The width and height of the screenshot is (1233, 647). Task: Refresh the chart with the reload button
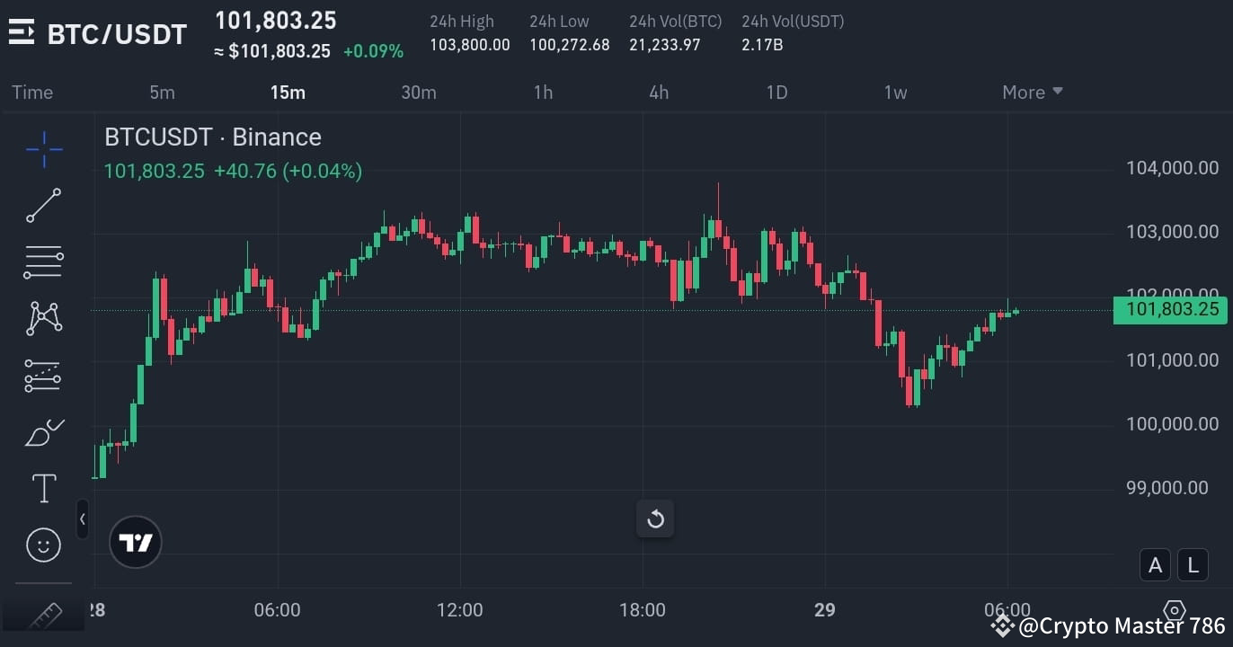point(655,518)
